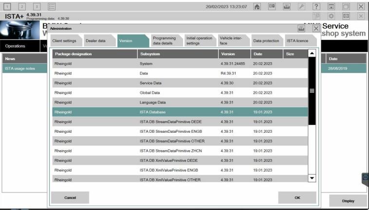This screenshot has width=369, height=210.
Task: Select ISTA DB XmlValuePrimitive ENGB row
Action: coord(180,170)
